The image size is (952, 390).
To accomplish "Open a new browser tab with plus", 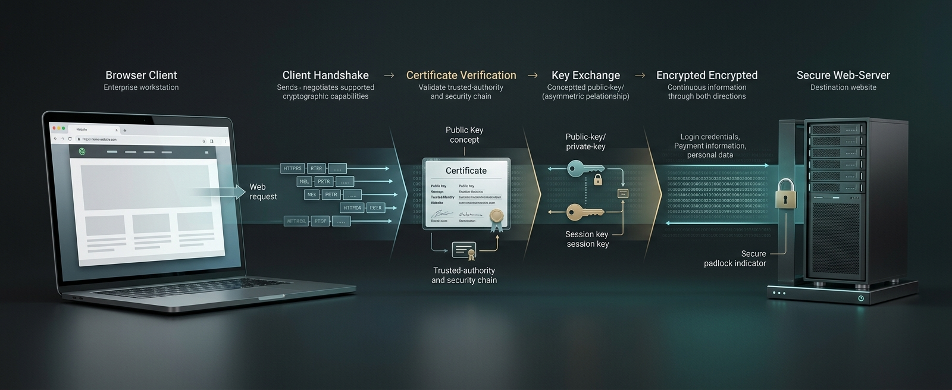I will pyautogui.click(x=125, y=130).
